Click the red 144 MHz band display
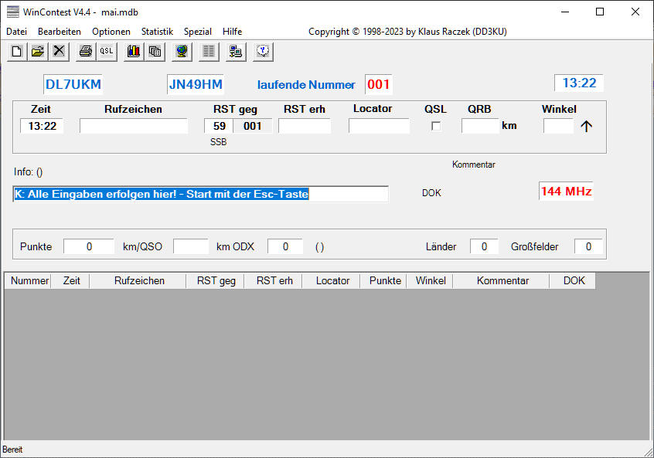 (566, 192)
